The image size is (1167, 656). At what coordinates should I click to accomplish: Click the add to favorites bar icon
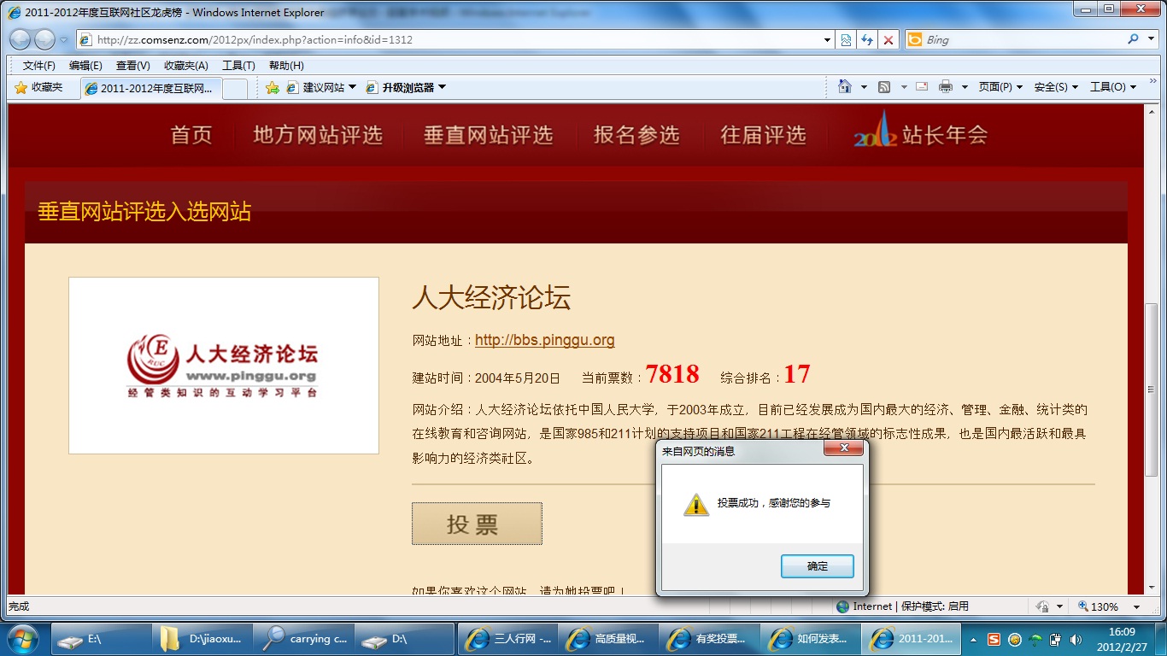(x=273, y=87)
